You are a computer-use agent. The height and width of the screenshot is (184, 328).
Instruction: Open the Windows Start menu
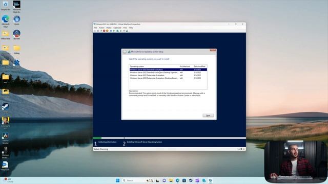117,180
